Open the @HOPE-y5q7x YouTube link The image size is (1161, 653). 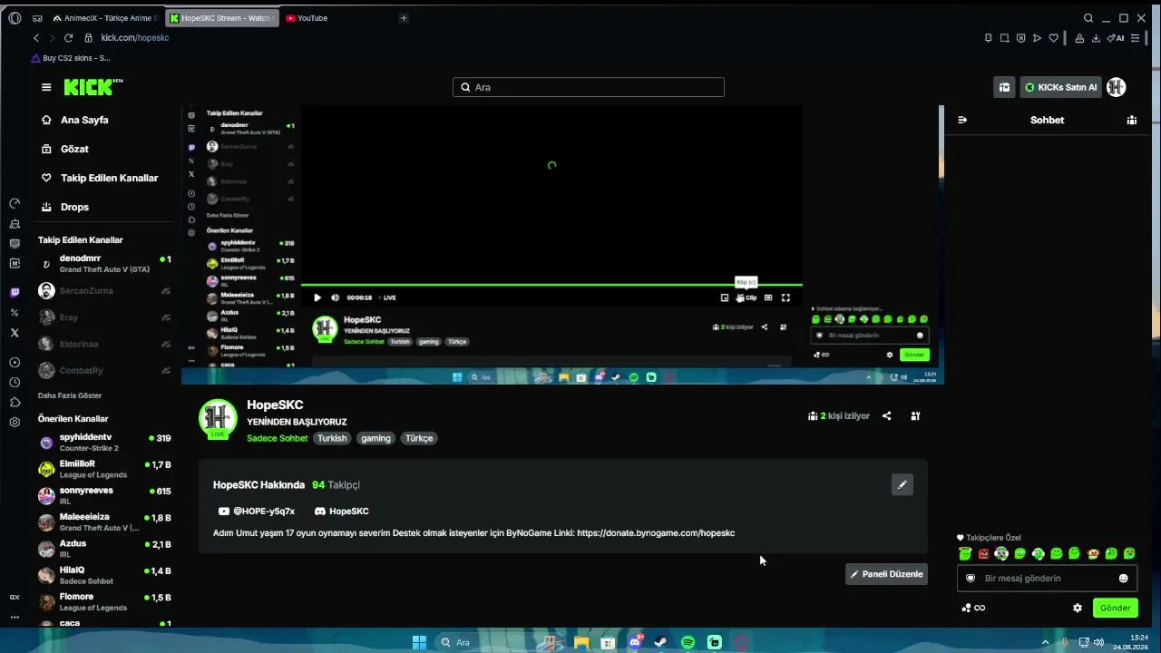tap(257, 512)
